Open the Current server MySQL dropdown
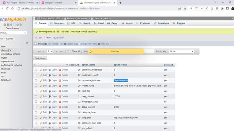This screenshot has height=131, width=234. (x=13, y=33)
